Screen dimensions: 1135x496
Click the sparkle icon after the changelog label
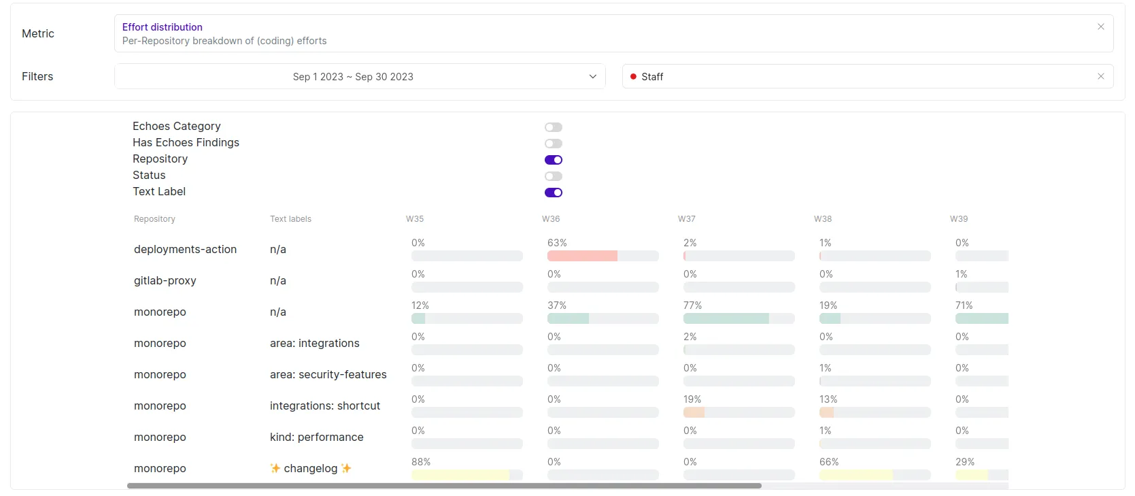346,468
